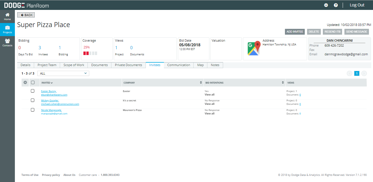This screenshot has height=182, width=373.
Task: Click the red coverage progress bar
Action: pos(86,53)
